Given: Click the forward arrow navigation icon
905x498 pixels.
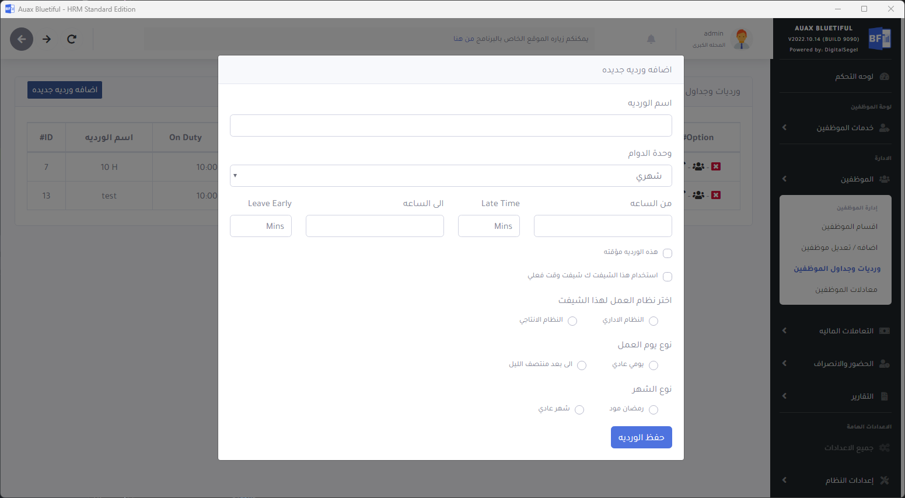Looking at the screenshot, I should pyautogui.click(x=47, y=39).
